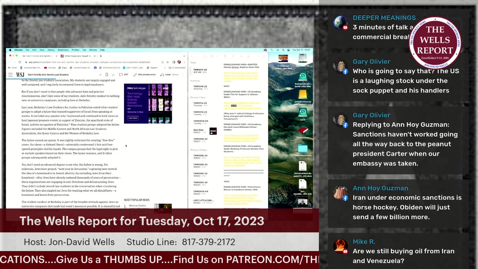Image resolution: width=478 pixels, height=269 pixels.
Task: Open YouTube bookmark
Action: [x=50, y=68]
